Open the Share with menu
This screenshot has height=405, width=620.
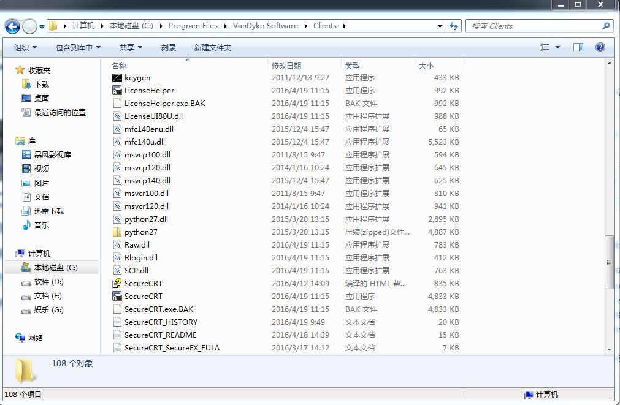click(131, 47)
